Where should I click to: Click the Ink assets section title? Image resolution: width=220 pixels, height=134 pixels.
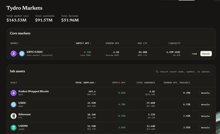17,71
